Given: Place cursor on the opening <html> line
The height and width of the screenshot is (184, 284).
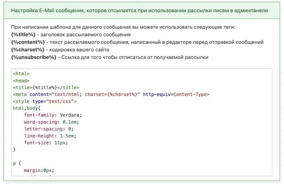Looking at the screenshot, I should [x=21, y=74].
